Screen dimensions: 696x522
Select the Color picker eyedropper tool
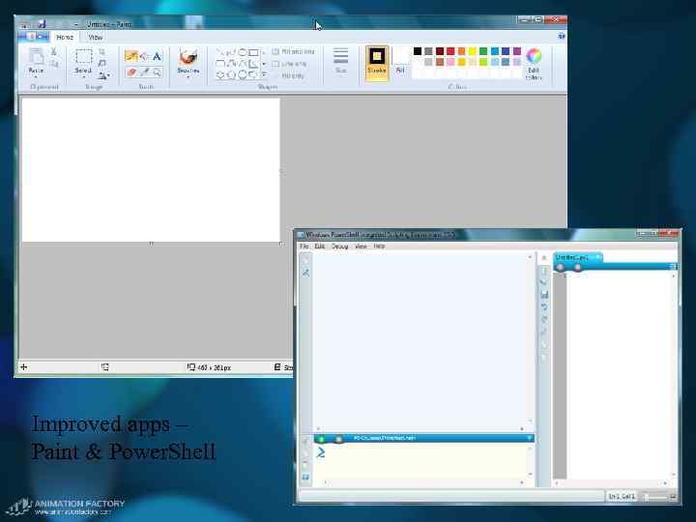[144, 72]
